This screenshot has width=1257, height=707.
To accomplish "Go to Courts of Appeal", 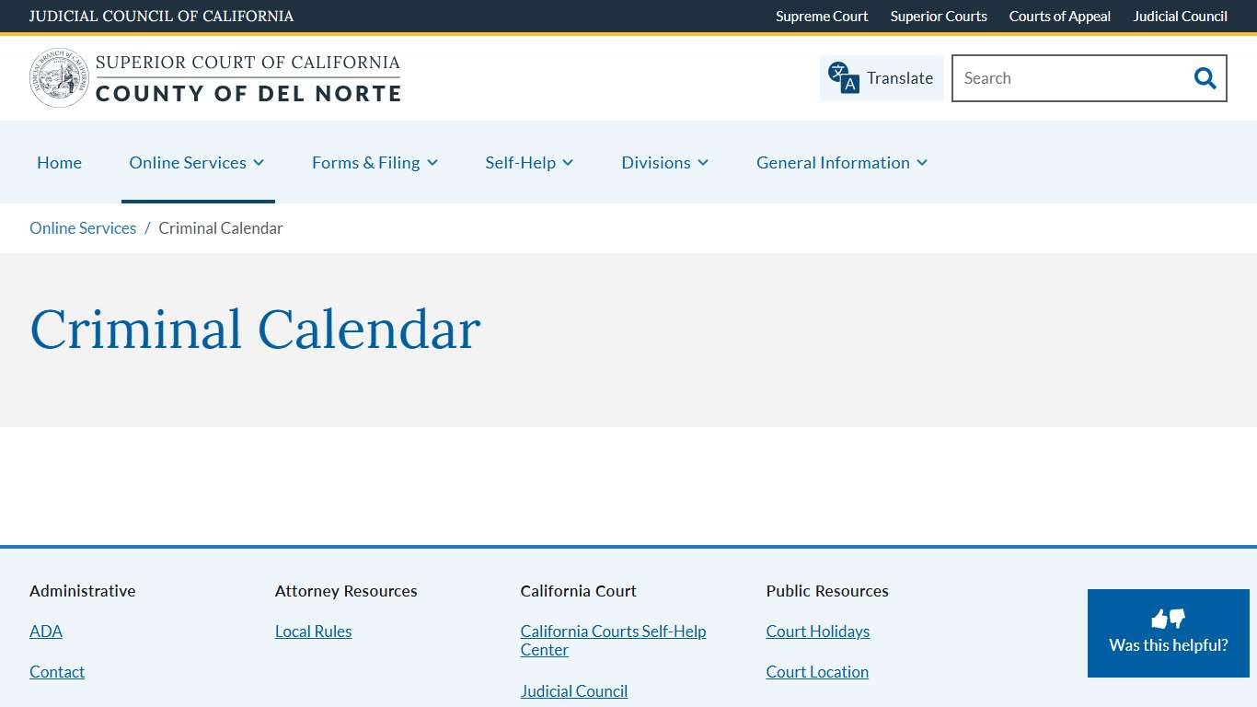I will coord(1059,16).
